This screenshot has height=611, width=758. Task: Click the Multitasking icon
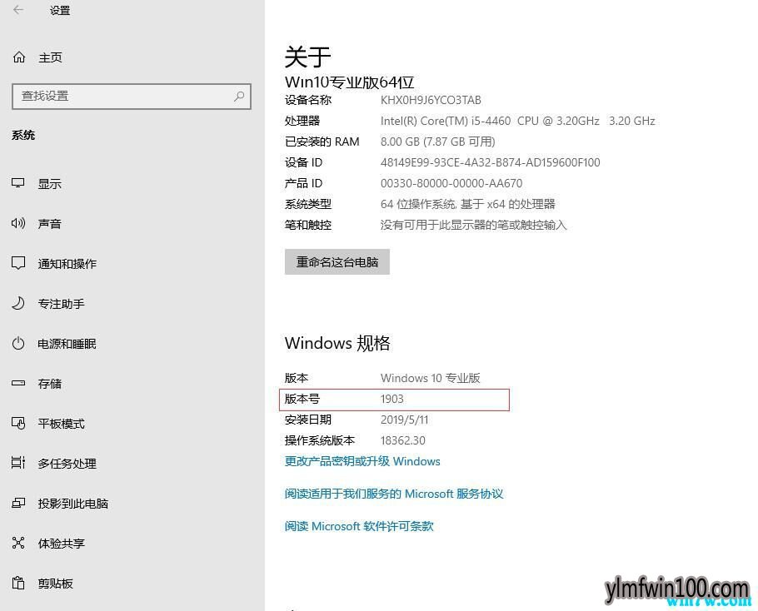pos(17,463)
